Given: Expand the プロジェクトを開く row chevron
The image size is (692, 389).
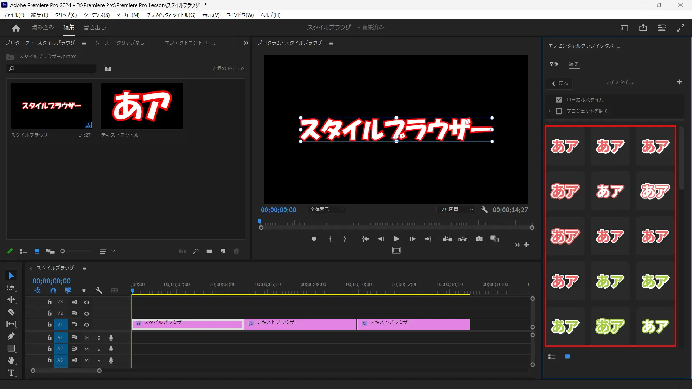Looking at the screenshot, I should (x=549, y=111).
